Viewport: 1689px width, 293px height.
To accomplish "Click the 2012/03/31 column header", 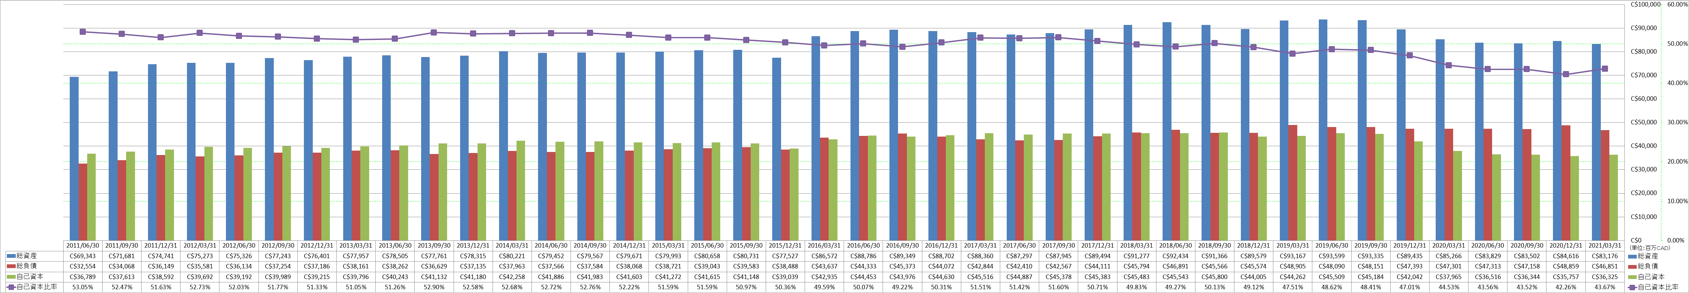I will point(200,245).
